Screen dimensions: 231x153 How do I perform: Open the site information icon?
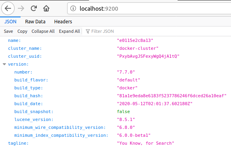(73, 8)
